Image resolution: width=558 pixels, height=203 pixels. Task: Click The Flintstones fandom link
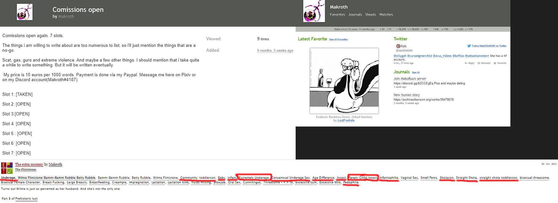(x=26, y=170)
